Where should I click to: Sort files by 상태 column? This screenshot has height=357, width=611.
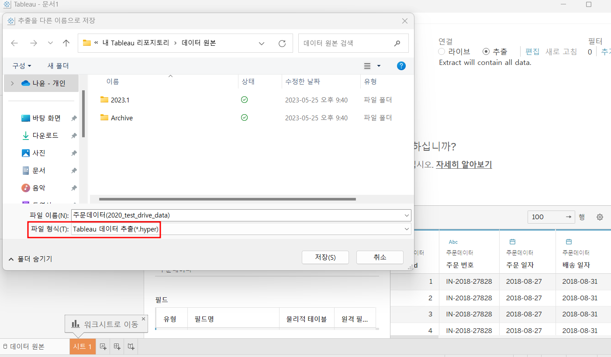tap(248, 82)
